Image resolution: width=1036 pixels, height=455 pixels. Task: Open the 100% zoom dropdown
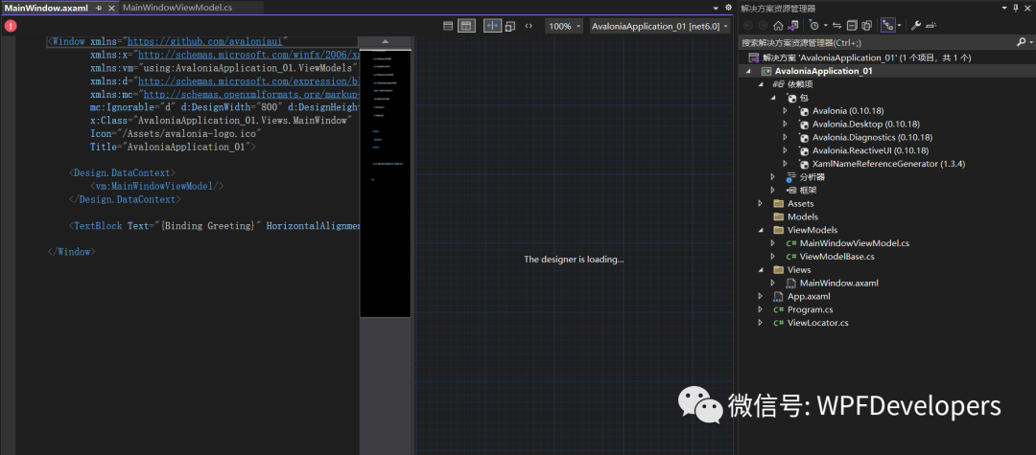click(x=564, y=26)
